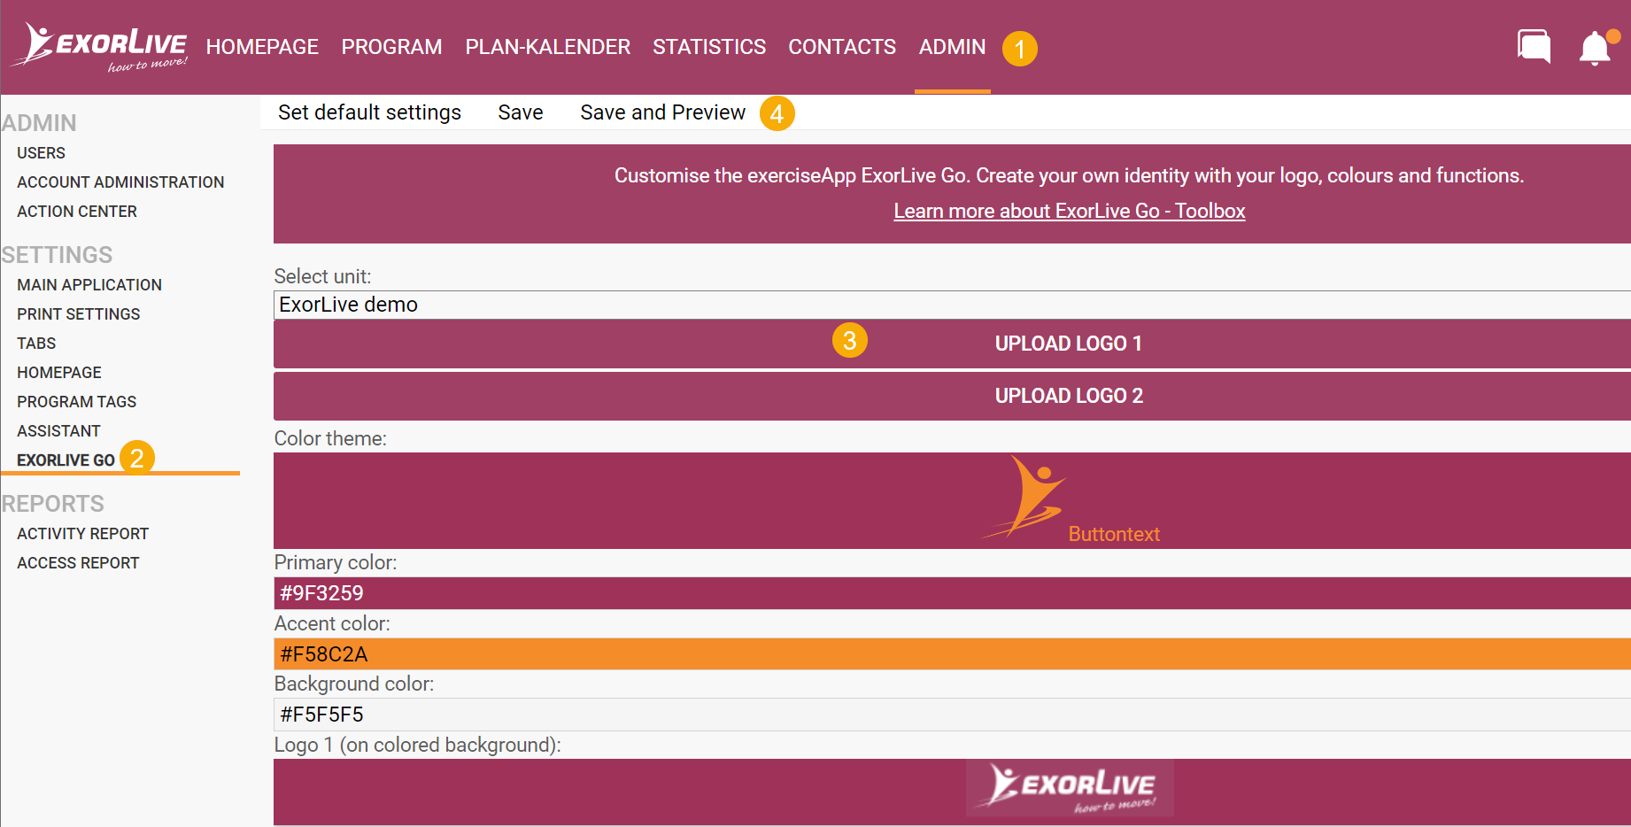Click the ExorLive logo in header

pyautogui.click(x=99, y=47)
